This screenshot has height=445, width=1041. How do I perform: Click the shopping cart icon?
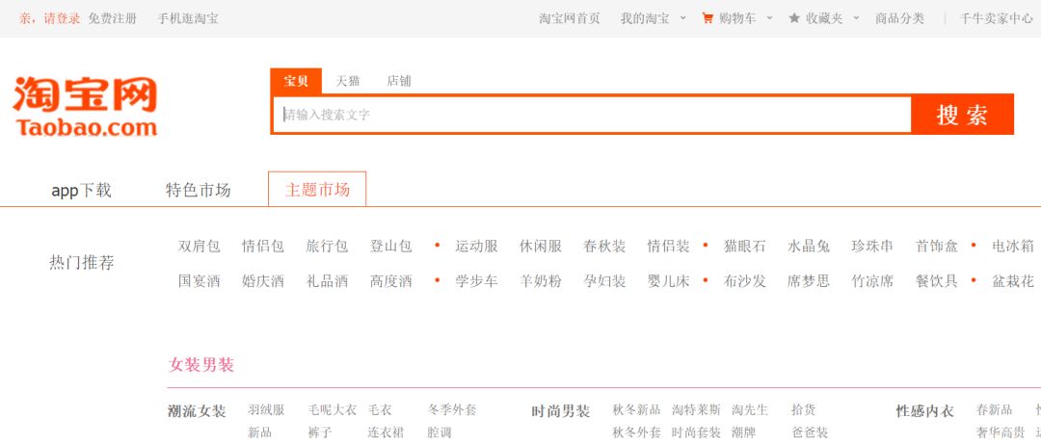pyautogui.click(x=707, y=18)
